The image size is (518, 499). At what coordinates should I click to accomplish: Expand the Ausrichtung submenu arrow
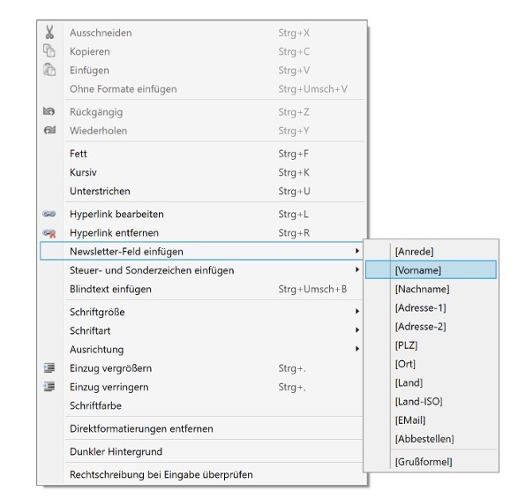click(x=357, y=349)
